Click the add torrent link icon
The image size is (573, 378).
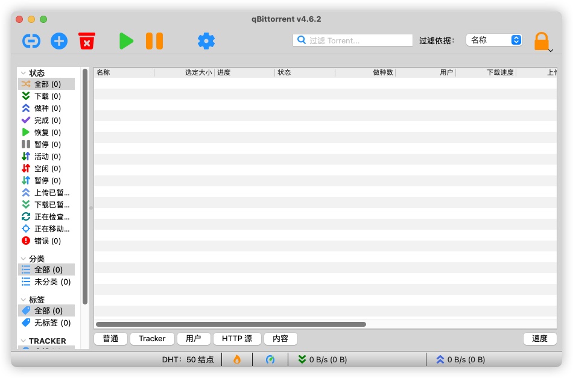(31, 41)
